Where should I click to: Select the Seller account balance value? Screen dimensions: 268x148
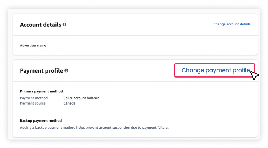click(81, 98)
